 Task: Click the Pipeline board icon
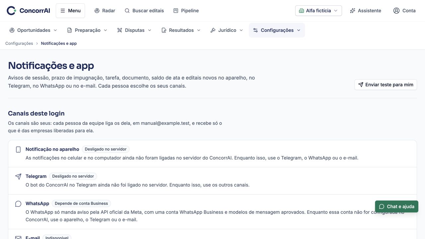click(176, 11)
